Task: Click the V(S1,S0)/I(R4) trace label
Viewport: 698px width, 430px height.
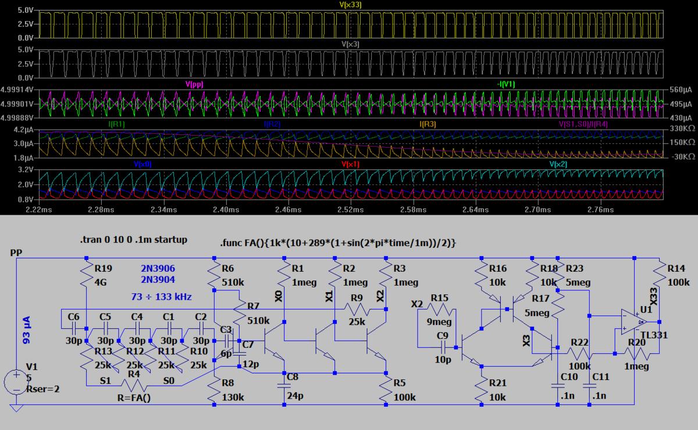Action: [x=583, y=124]
